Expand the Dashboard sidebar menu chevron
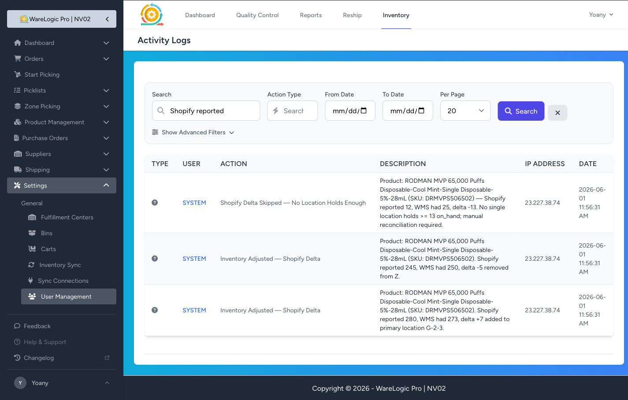This screenshot has width=628, height=400. point(106,43)
